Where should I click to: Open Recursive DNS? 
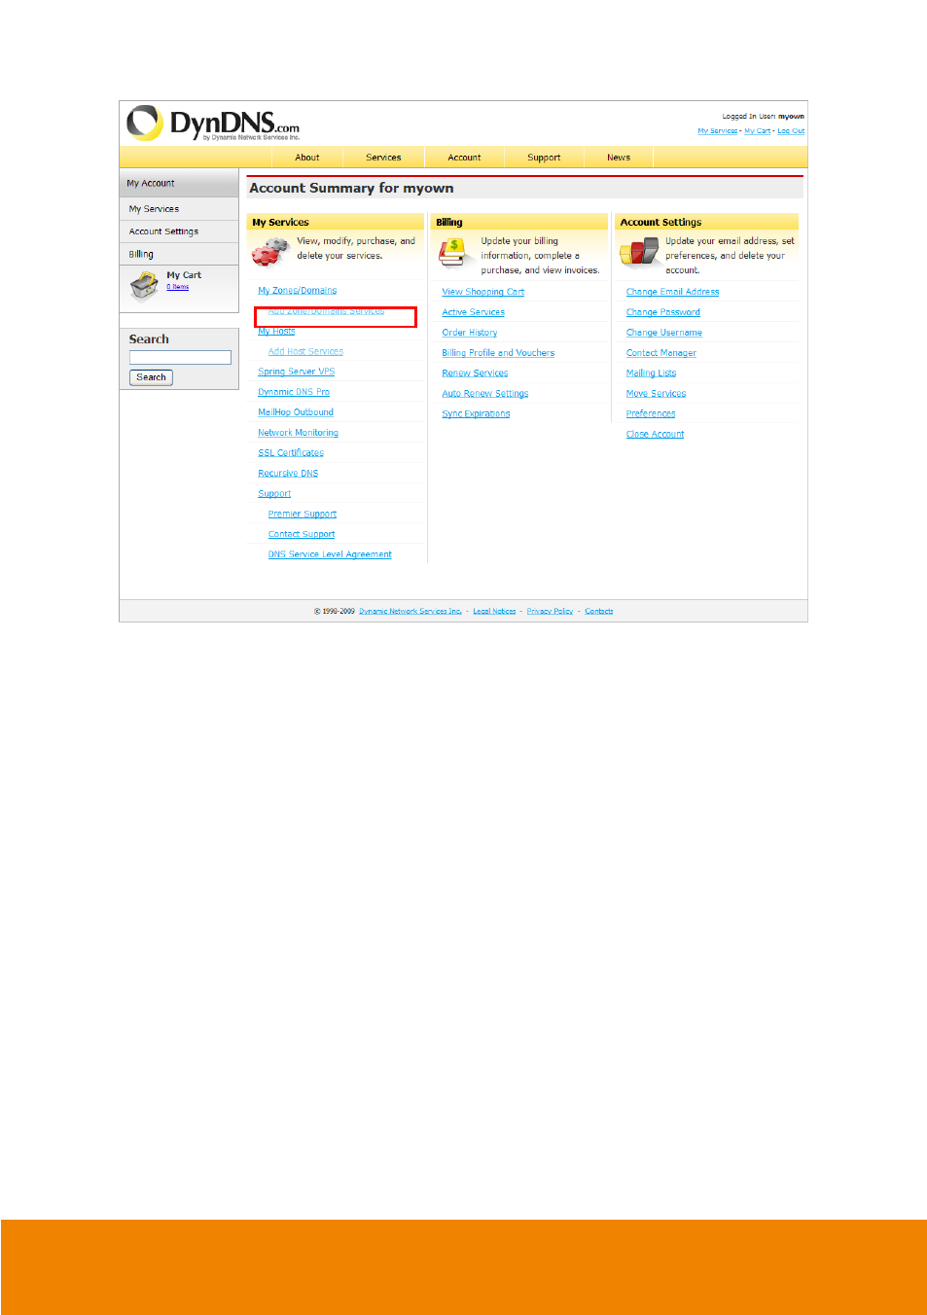(288, 474)
